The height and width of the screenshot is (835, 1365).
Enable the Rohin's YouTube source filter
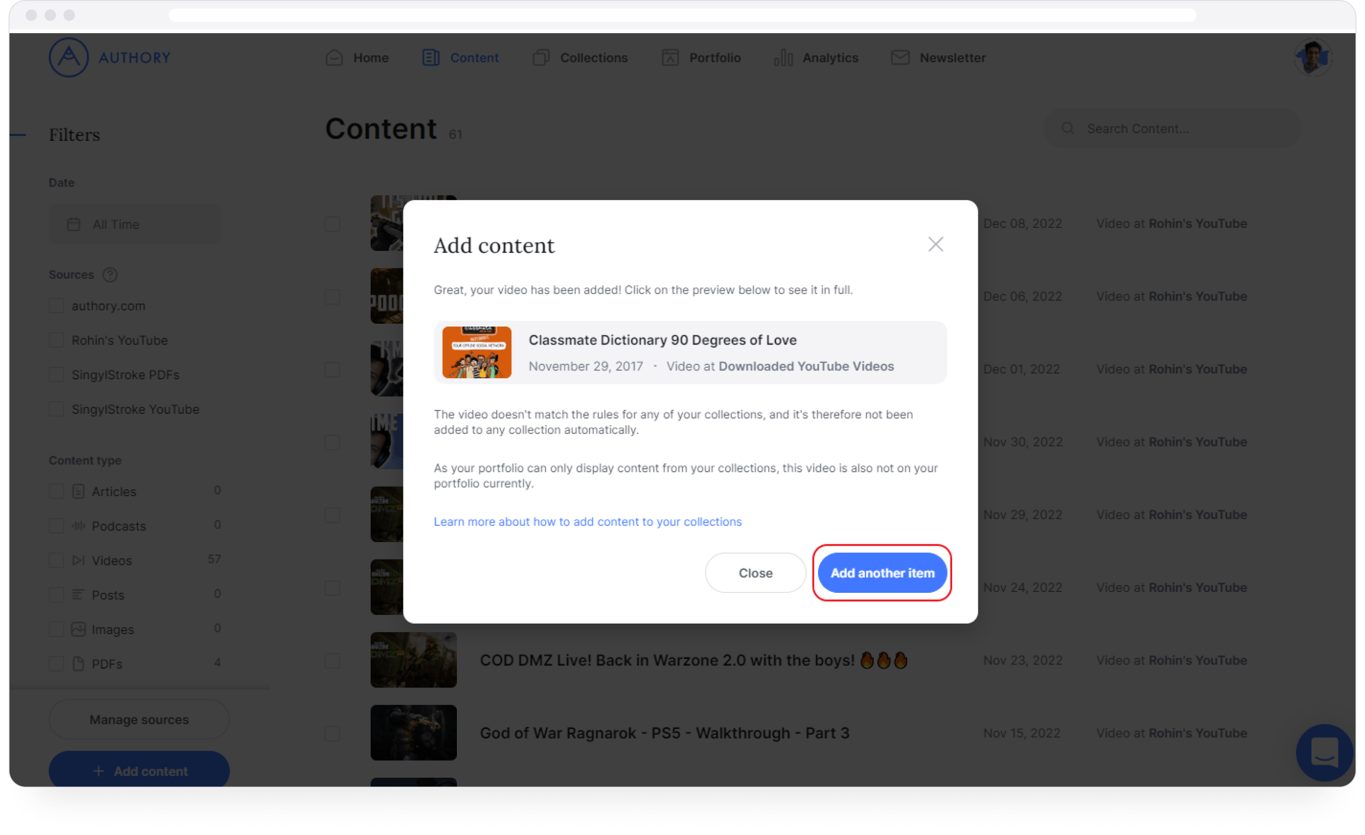55,340
